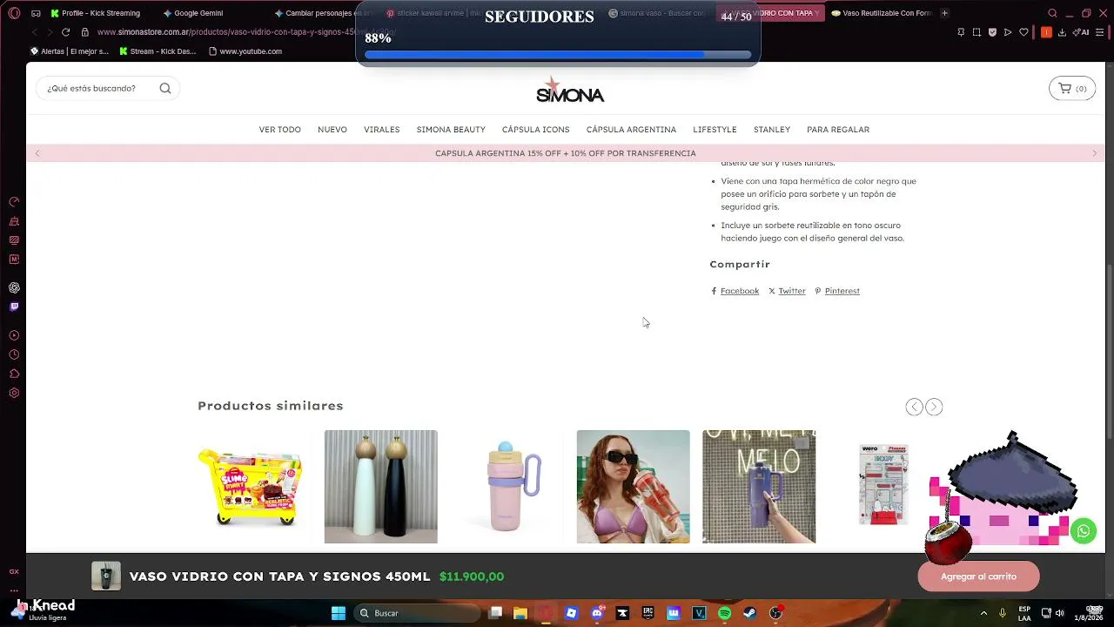
Task: Open the Opera player toolbar icon
Action: 1008,32
